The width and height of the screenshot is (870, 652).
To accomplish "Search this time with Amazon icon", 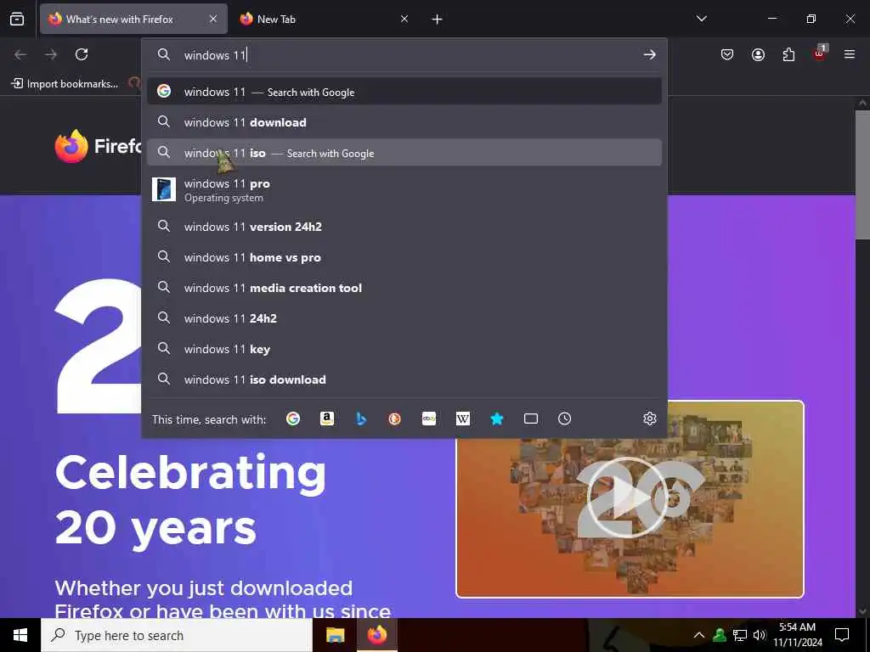I will click(x=327, y=419).
